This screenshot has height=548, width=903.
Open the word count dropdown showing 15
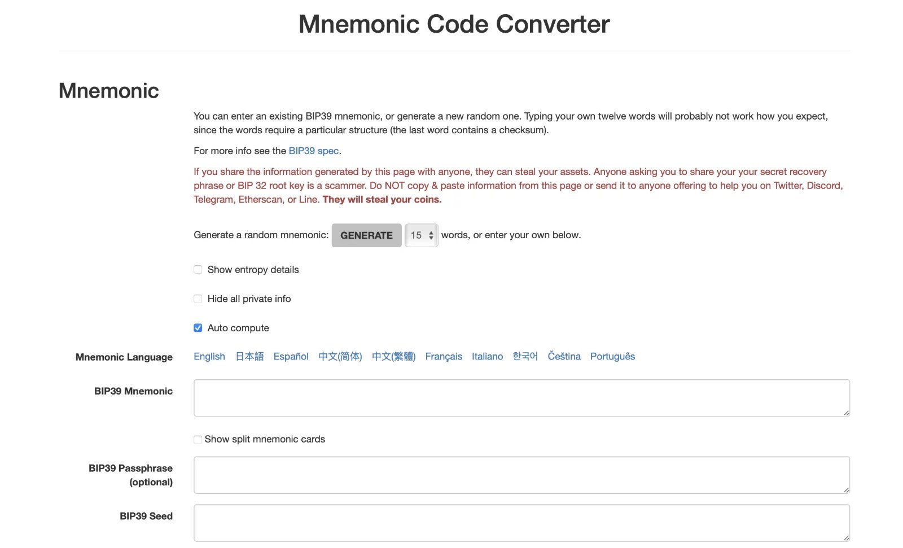[x=418, y=235]
